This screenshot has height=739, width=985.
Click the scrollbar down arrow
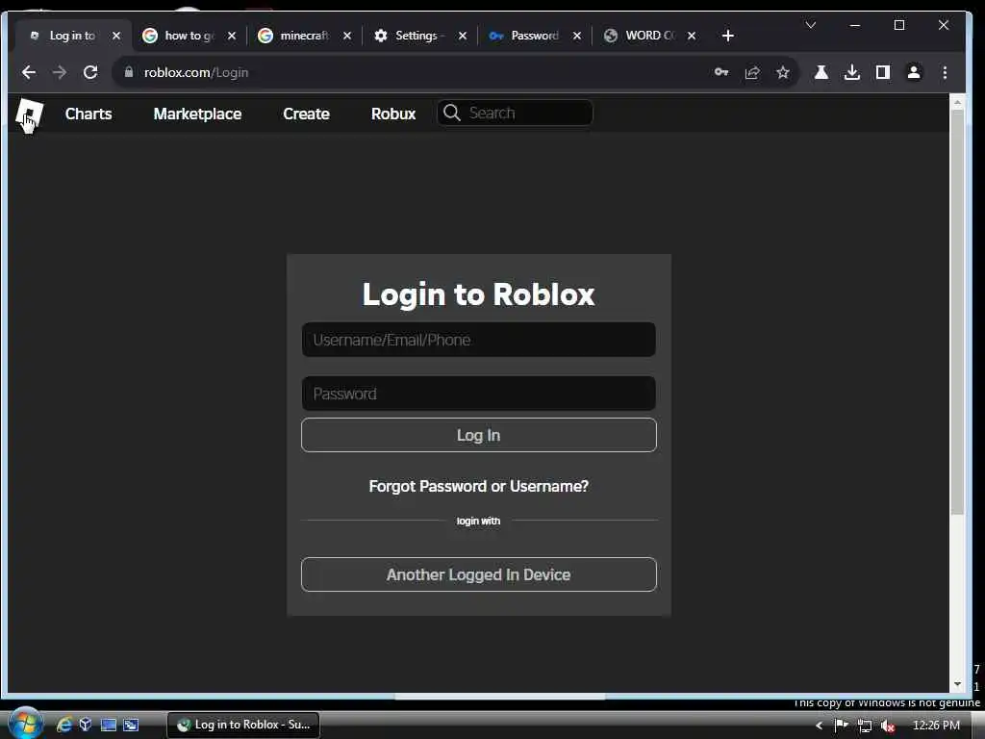tap(957, 684)
